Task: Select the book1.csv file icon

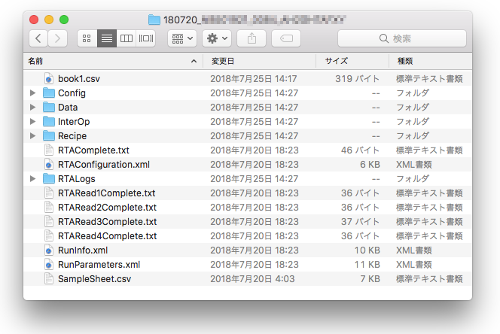Action: point(49,78)
